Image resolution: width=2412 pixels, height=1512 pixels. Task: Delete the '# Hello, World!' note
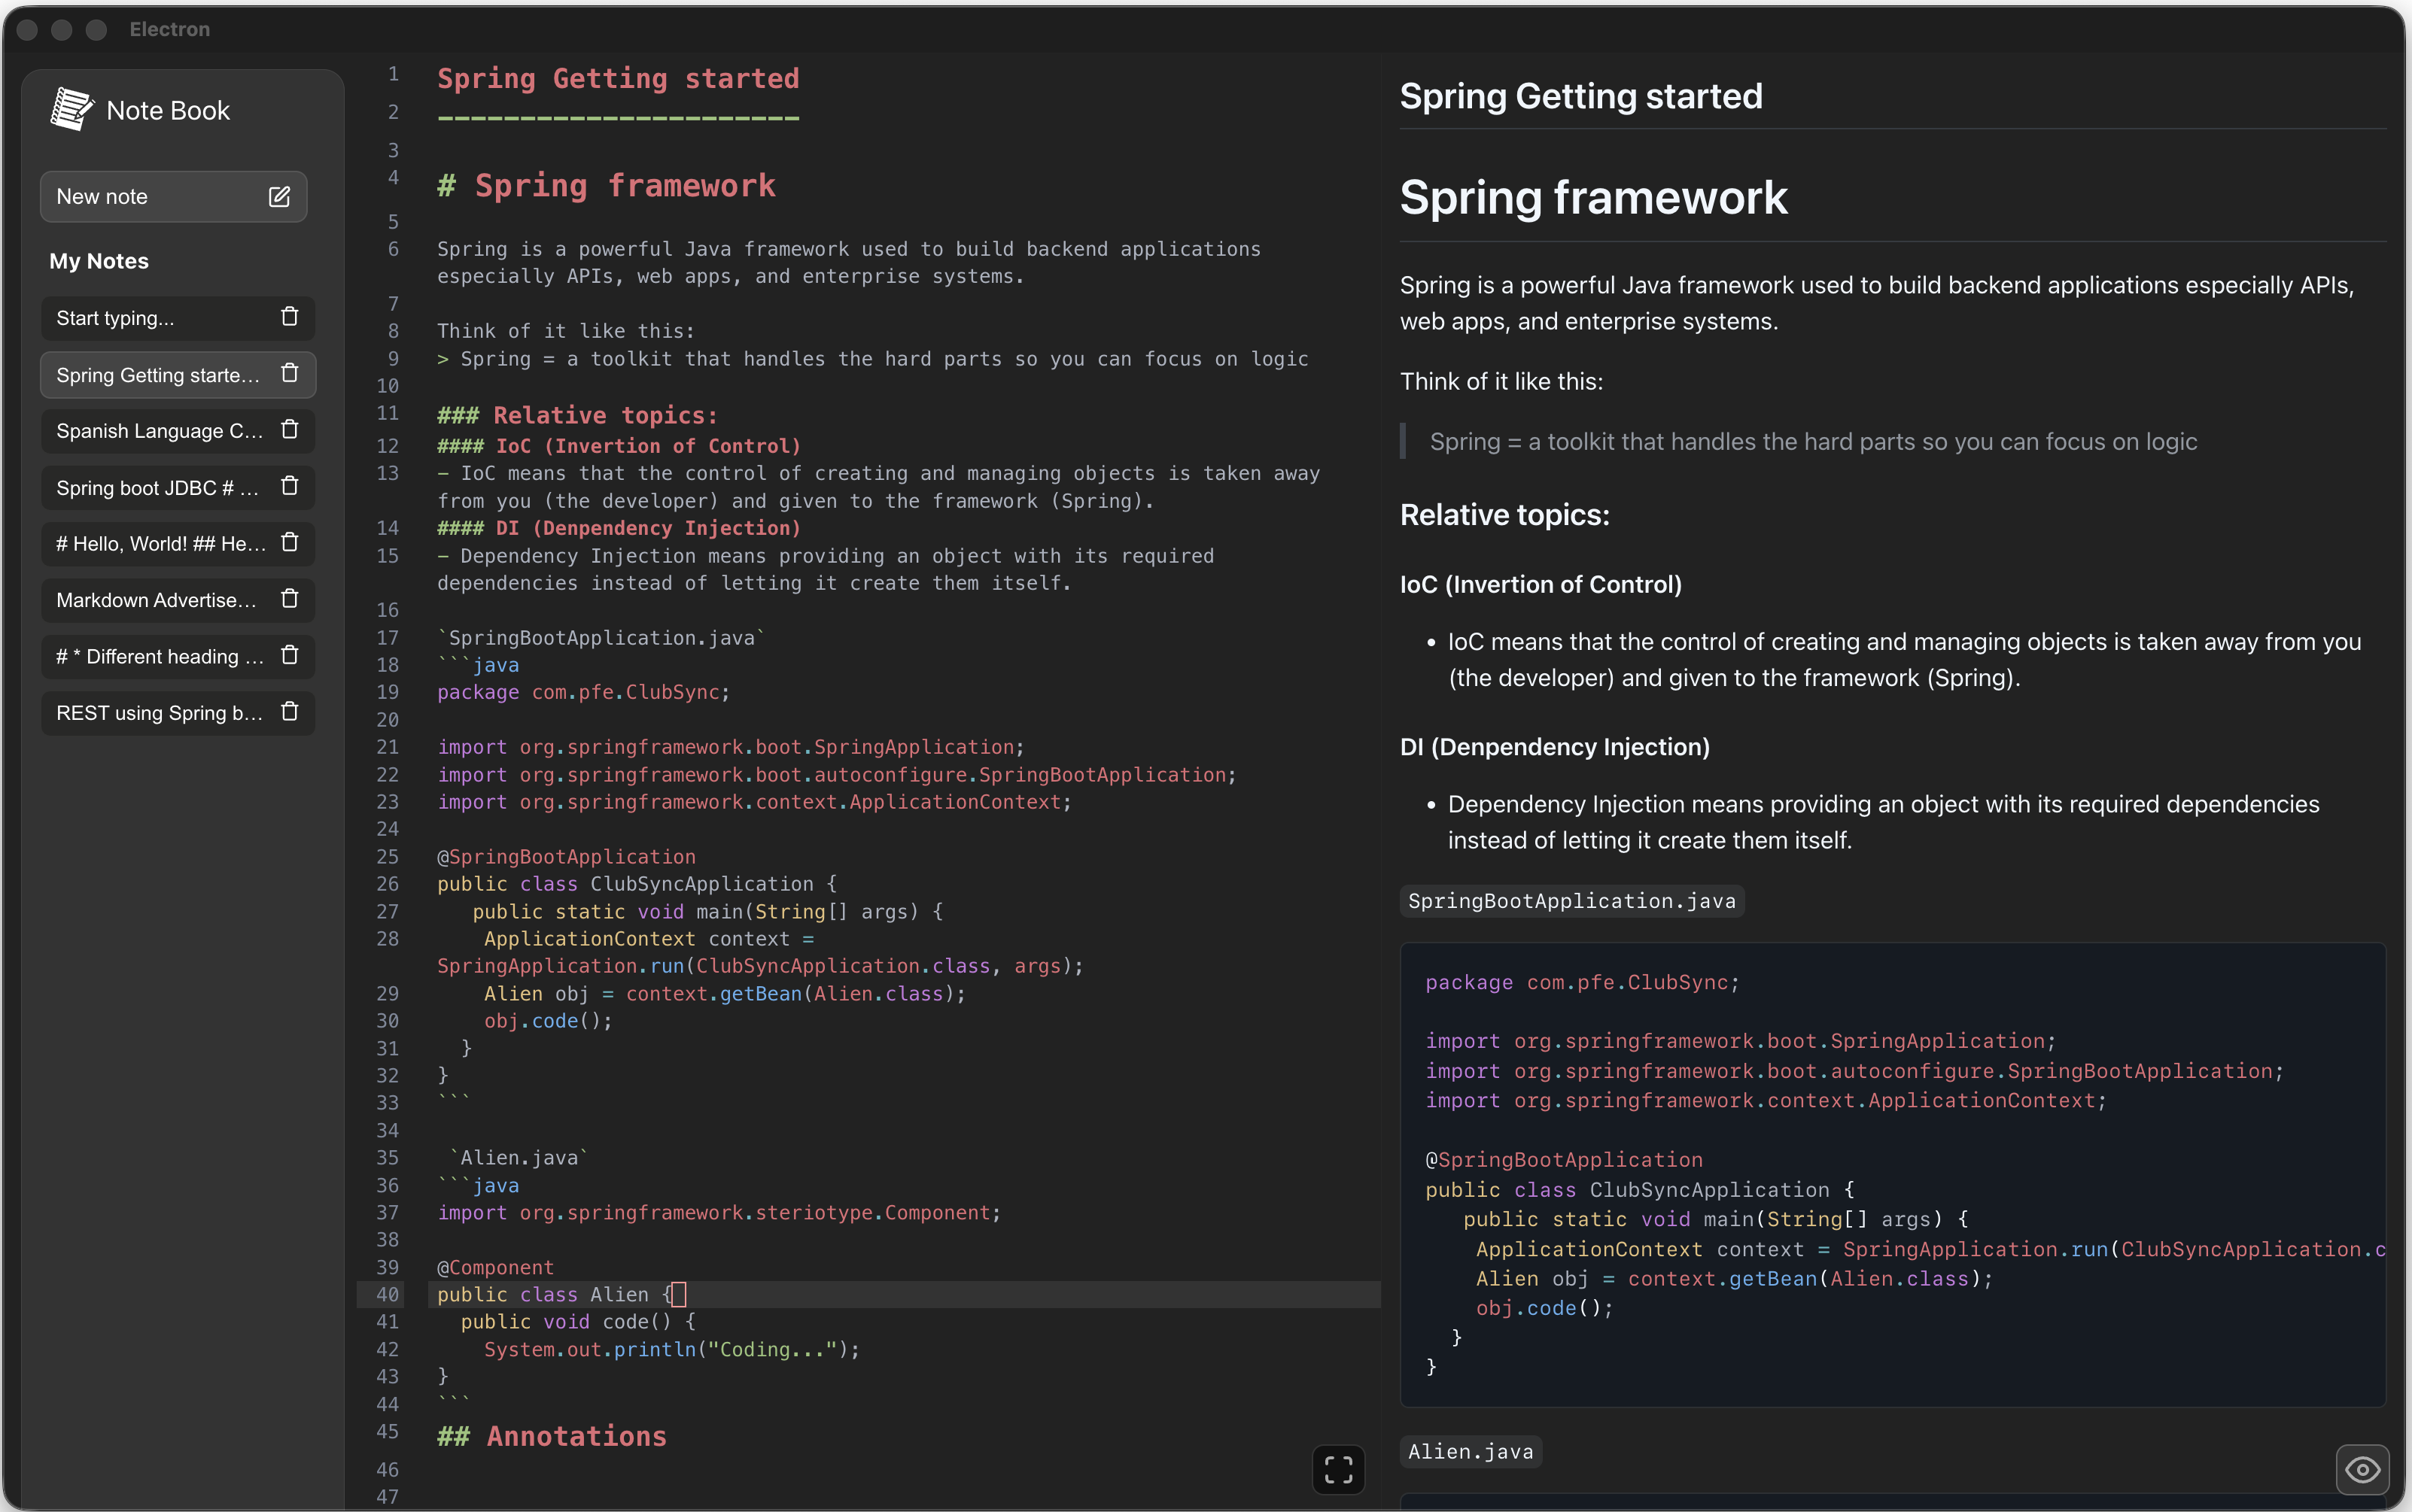point(290,543)
